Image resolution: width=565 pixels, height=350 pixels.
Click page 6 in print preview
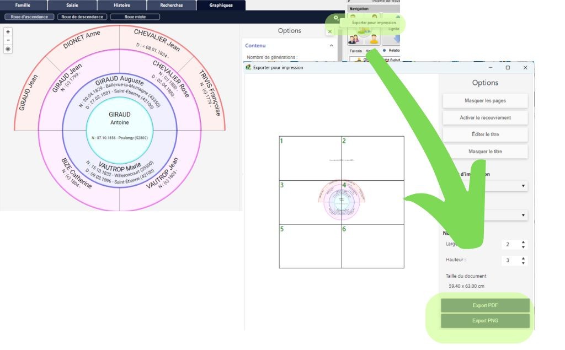coord(372,246)
